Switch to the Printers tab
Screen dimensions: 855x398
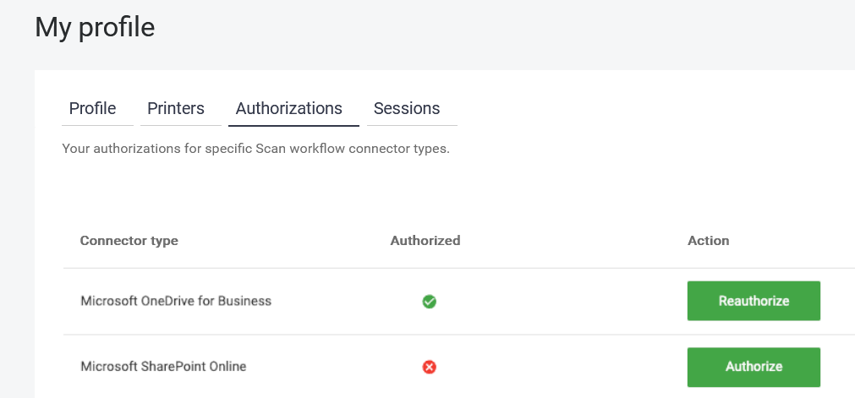[x=176, y=108]
